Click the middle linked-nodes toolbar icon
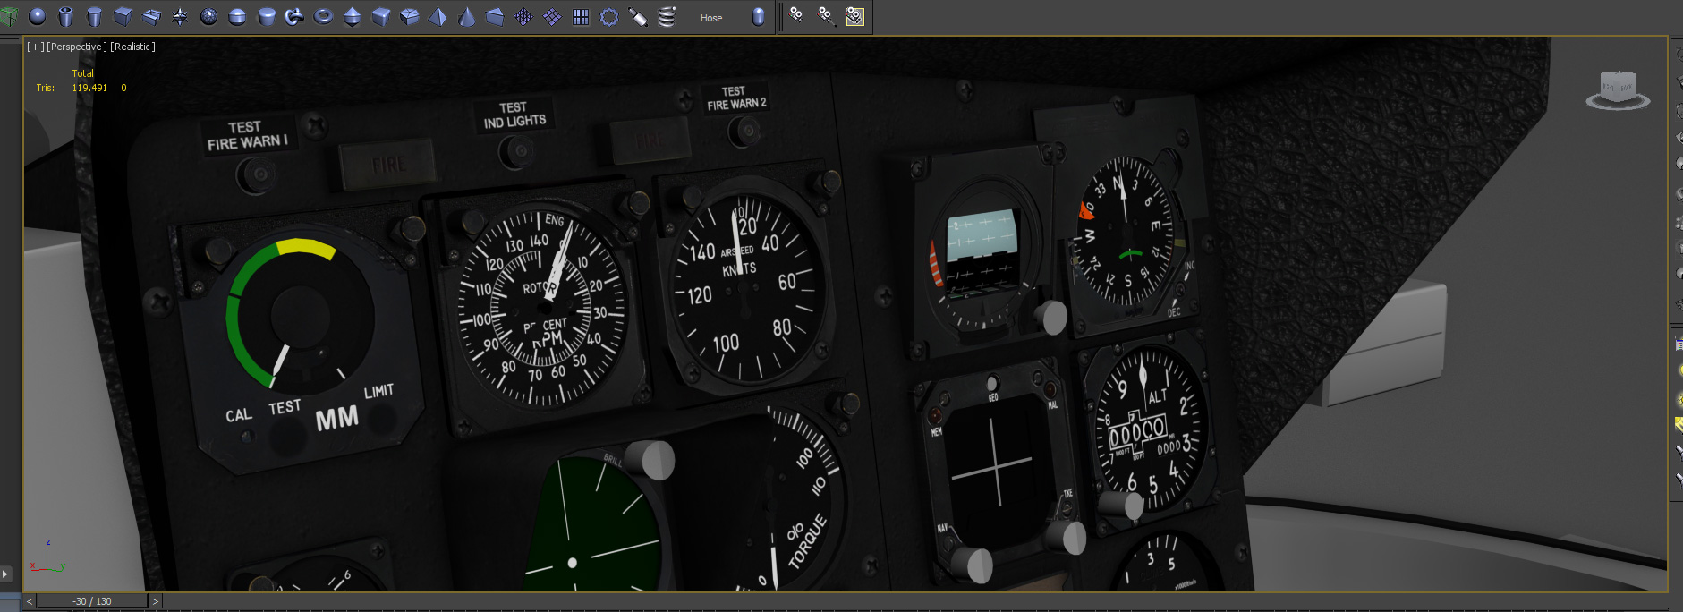Image resolution: width=1683 pixels, height=612 pixels. pyautogui.click(x=826, y=16)
